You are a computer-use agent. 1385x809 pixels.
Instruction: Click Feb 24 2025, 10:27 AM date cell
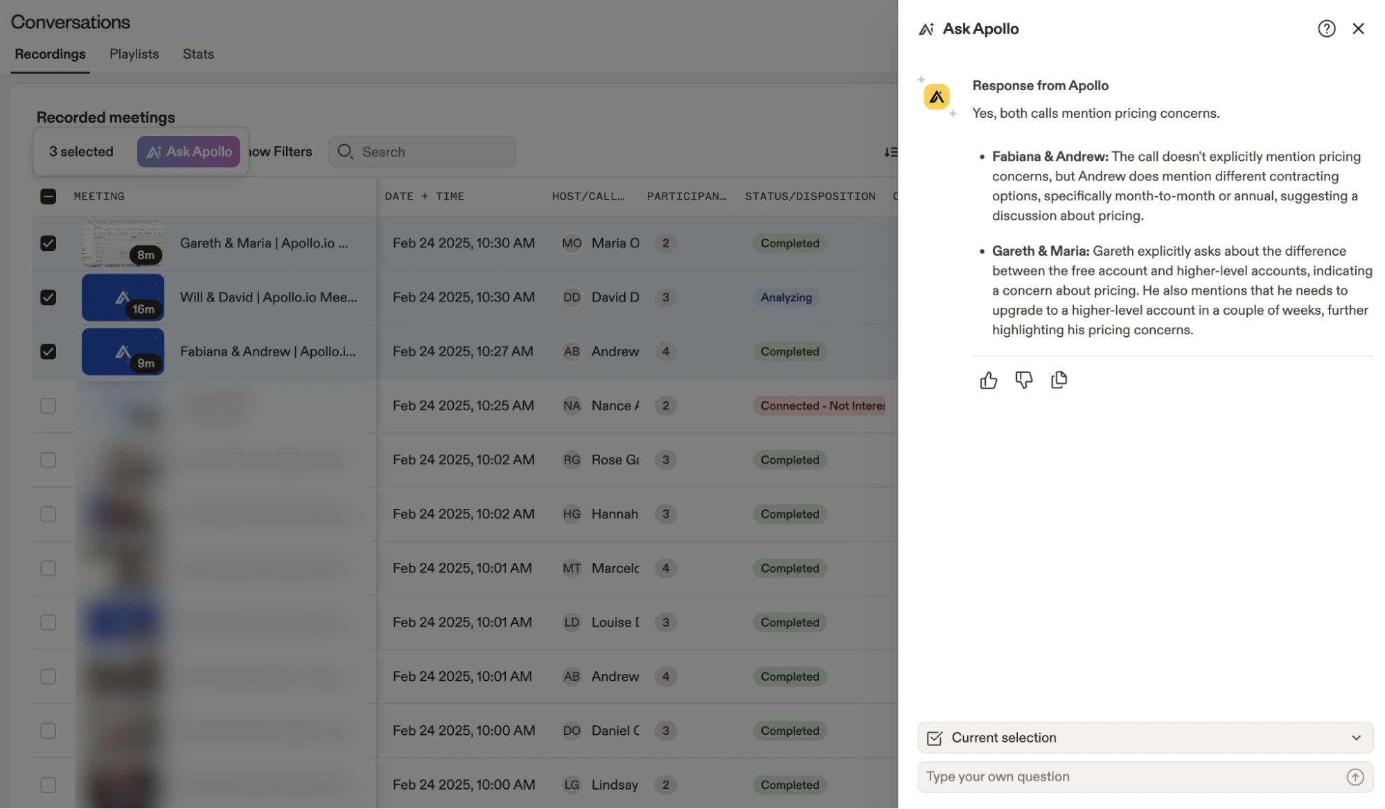pyautogui.click(x=463, y=351)
